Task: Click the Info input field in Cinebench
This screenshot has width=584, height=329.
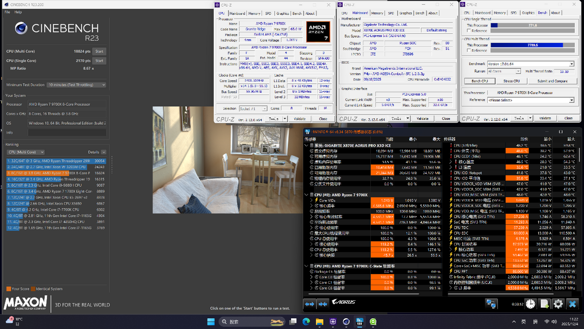Action: click(x=67, y=132)
